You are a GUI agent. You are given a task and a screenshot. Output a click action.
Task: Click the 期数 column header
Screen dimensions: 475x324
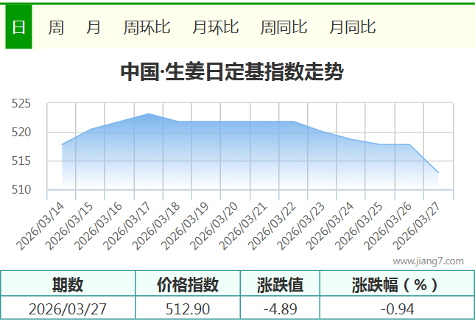[x=68, y=284]
